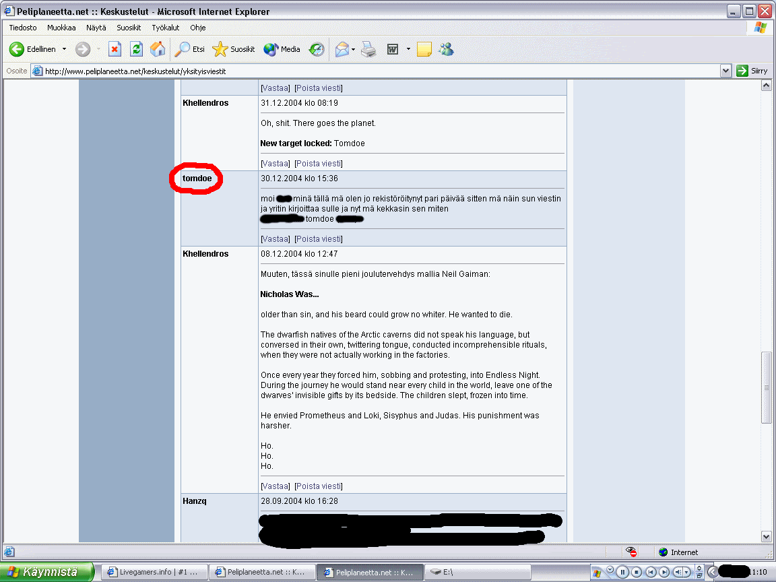The width and height of the screenshot is (776, 582).
Task: Mute the taskbar media player speaker
Action: point(678,572)
